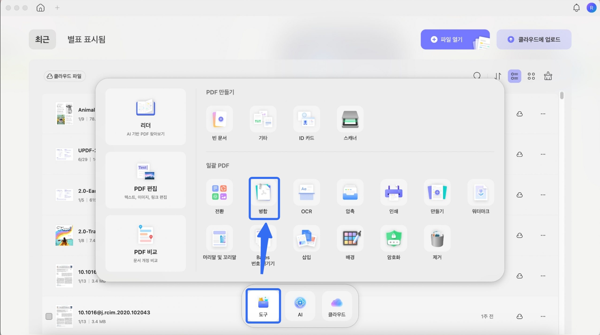Open the 스캐너 (Scanner) creation tool
The height and width of the screenshot is (335, 600).
click(350, 123)
